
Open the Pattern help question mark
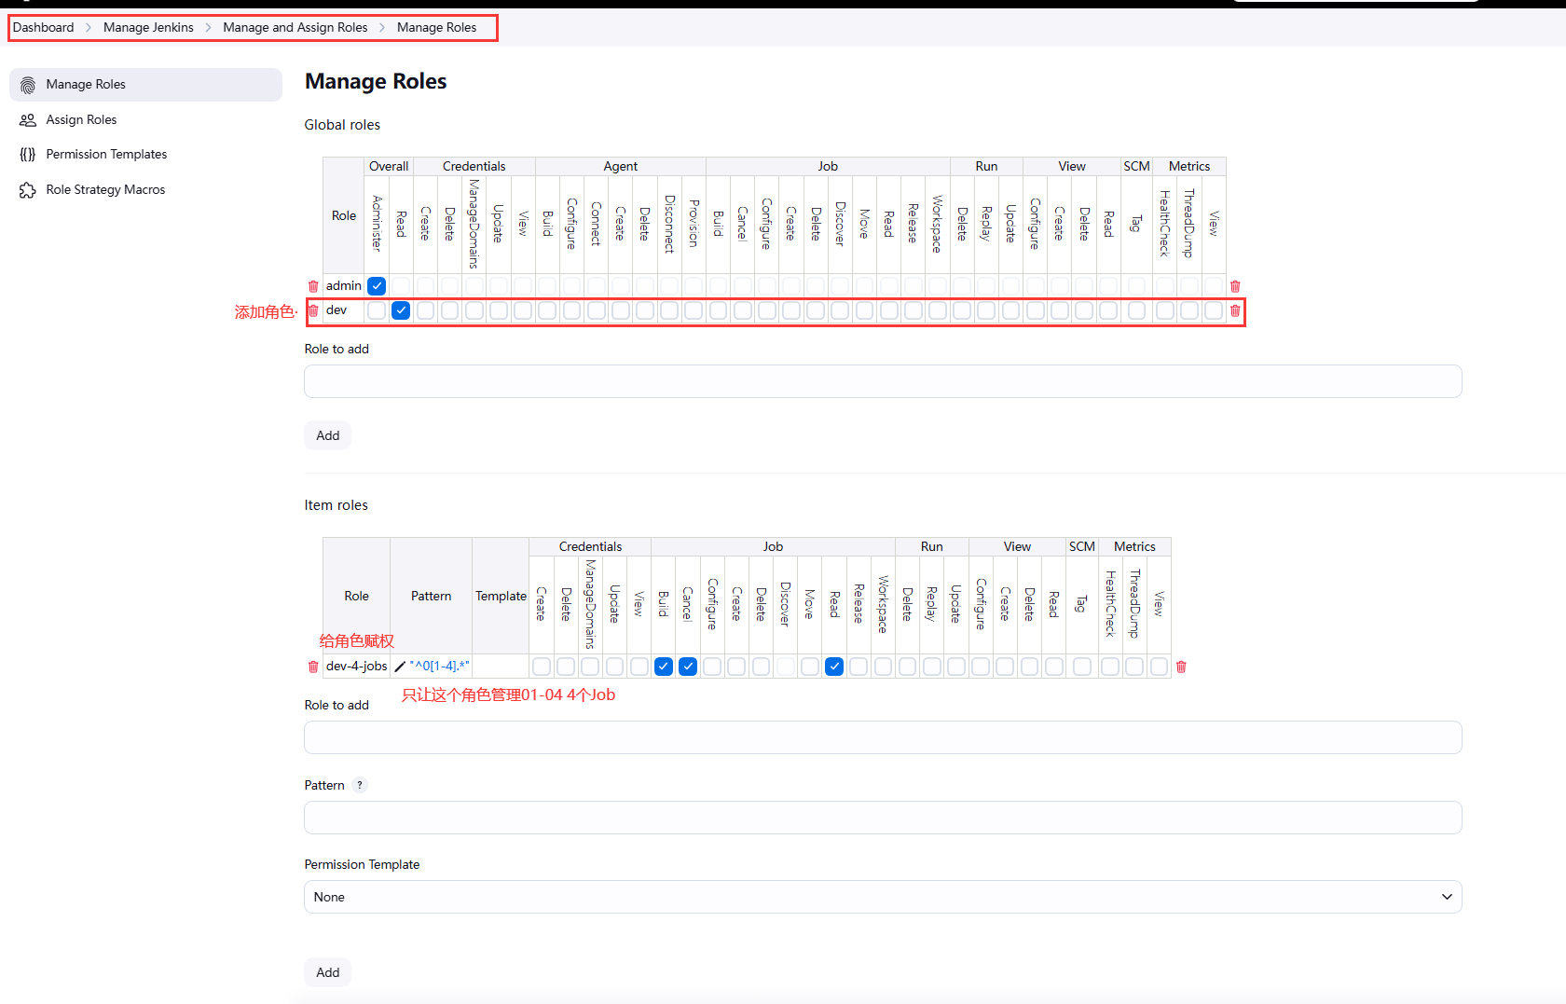pyautogui.click(x=360, y=785)
